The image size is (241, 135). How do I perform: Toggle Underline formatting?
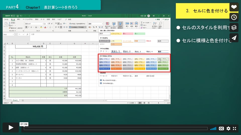(31, 27)
